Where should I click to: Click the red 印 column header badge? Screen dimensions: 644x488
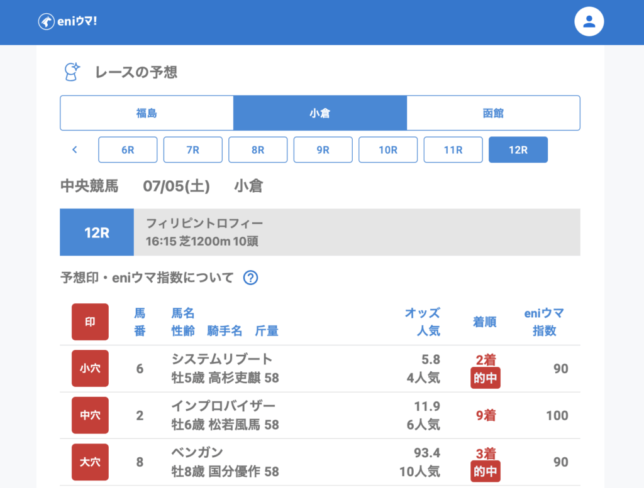(90, 322)
